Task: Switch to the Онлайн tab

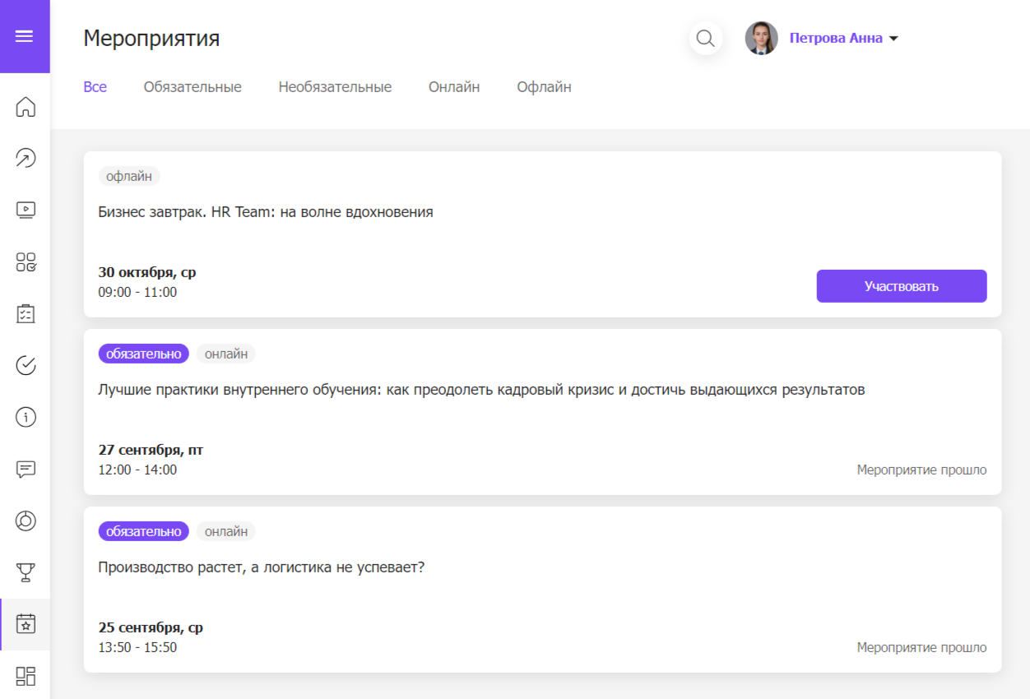Action: (x=454, y=86)
